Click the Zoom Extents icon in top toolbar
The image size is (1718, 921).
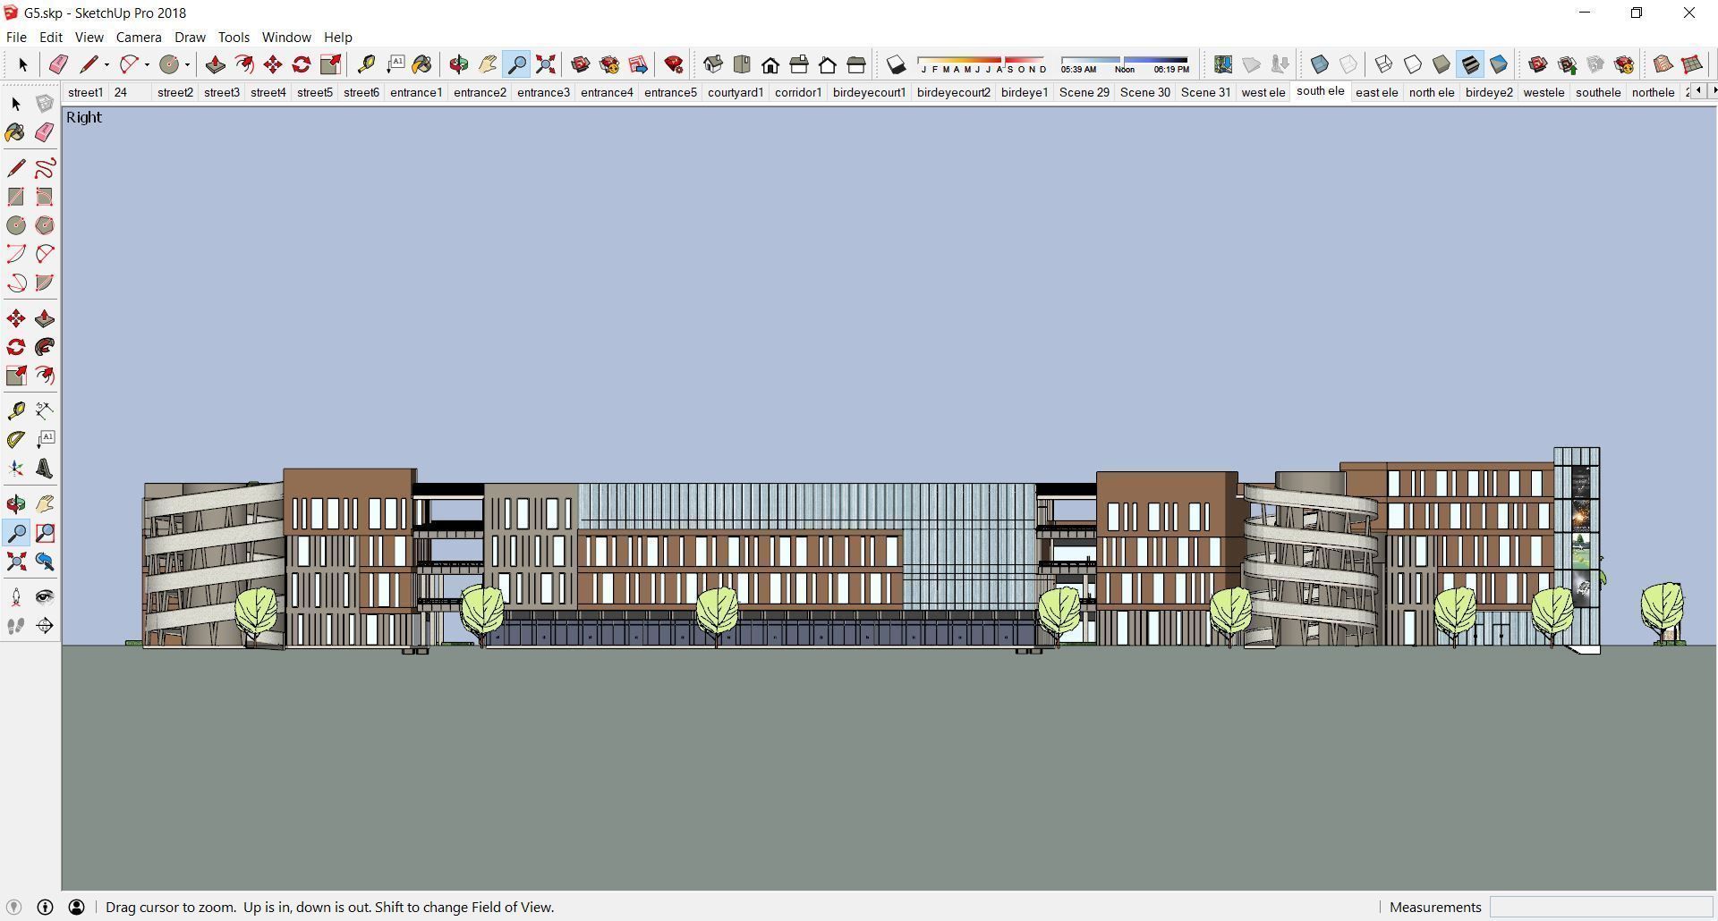[x=545, y=64]
